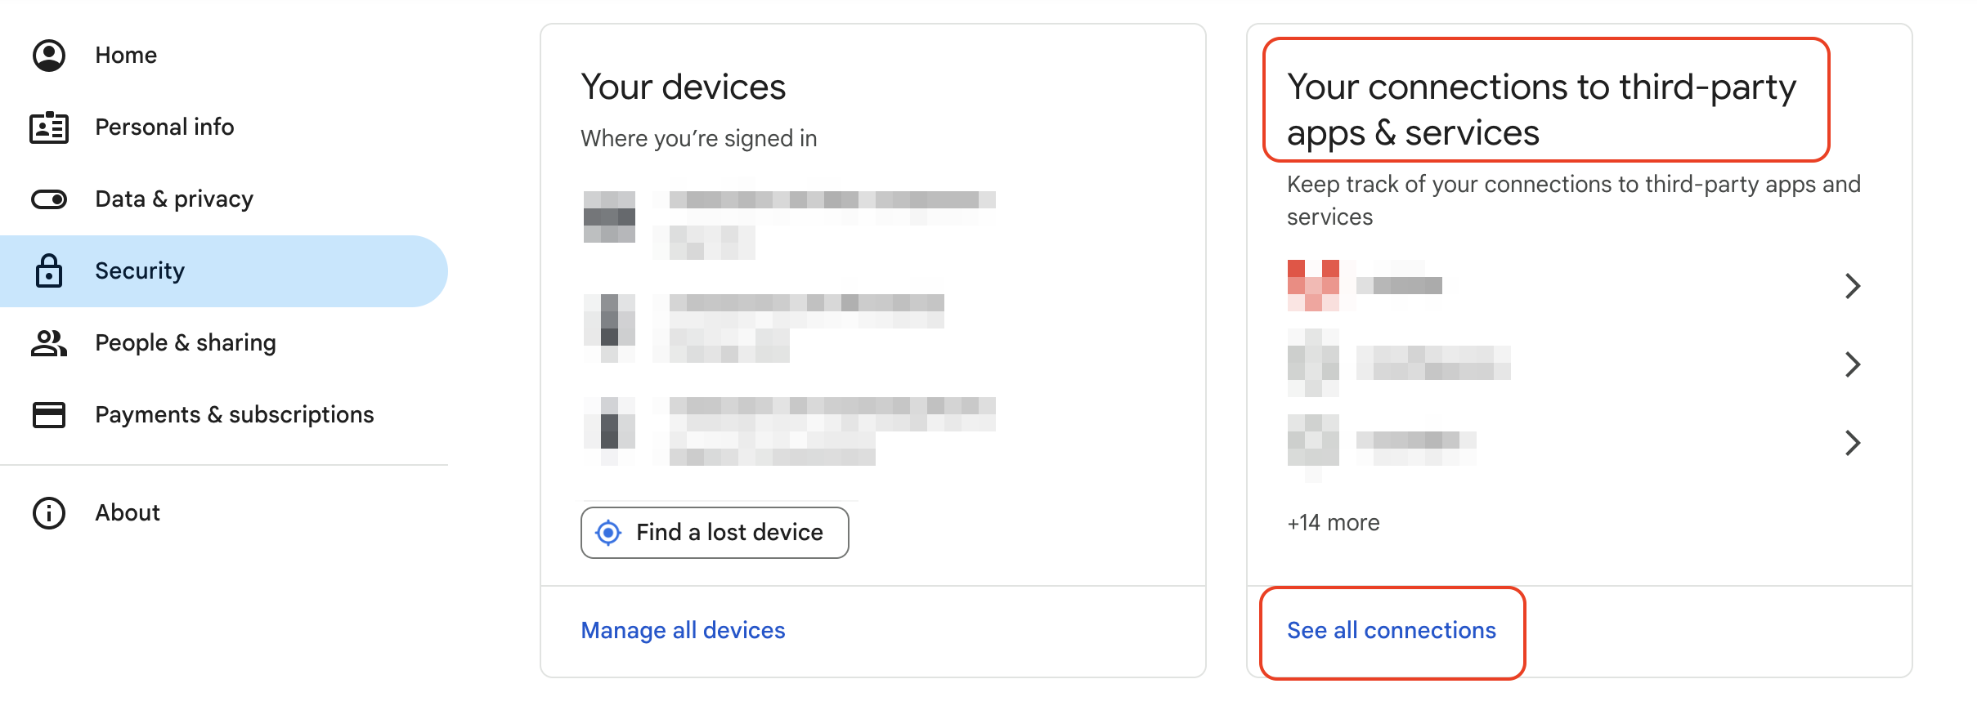Click the Find a lost device button
Screen dimensions: 1977x706
714,532
